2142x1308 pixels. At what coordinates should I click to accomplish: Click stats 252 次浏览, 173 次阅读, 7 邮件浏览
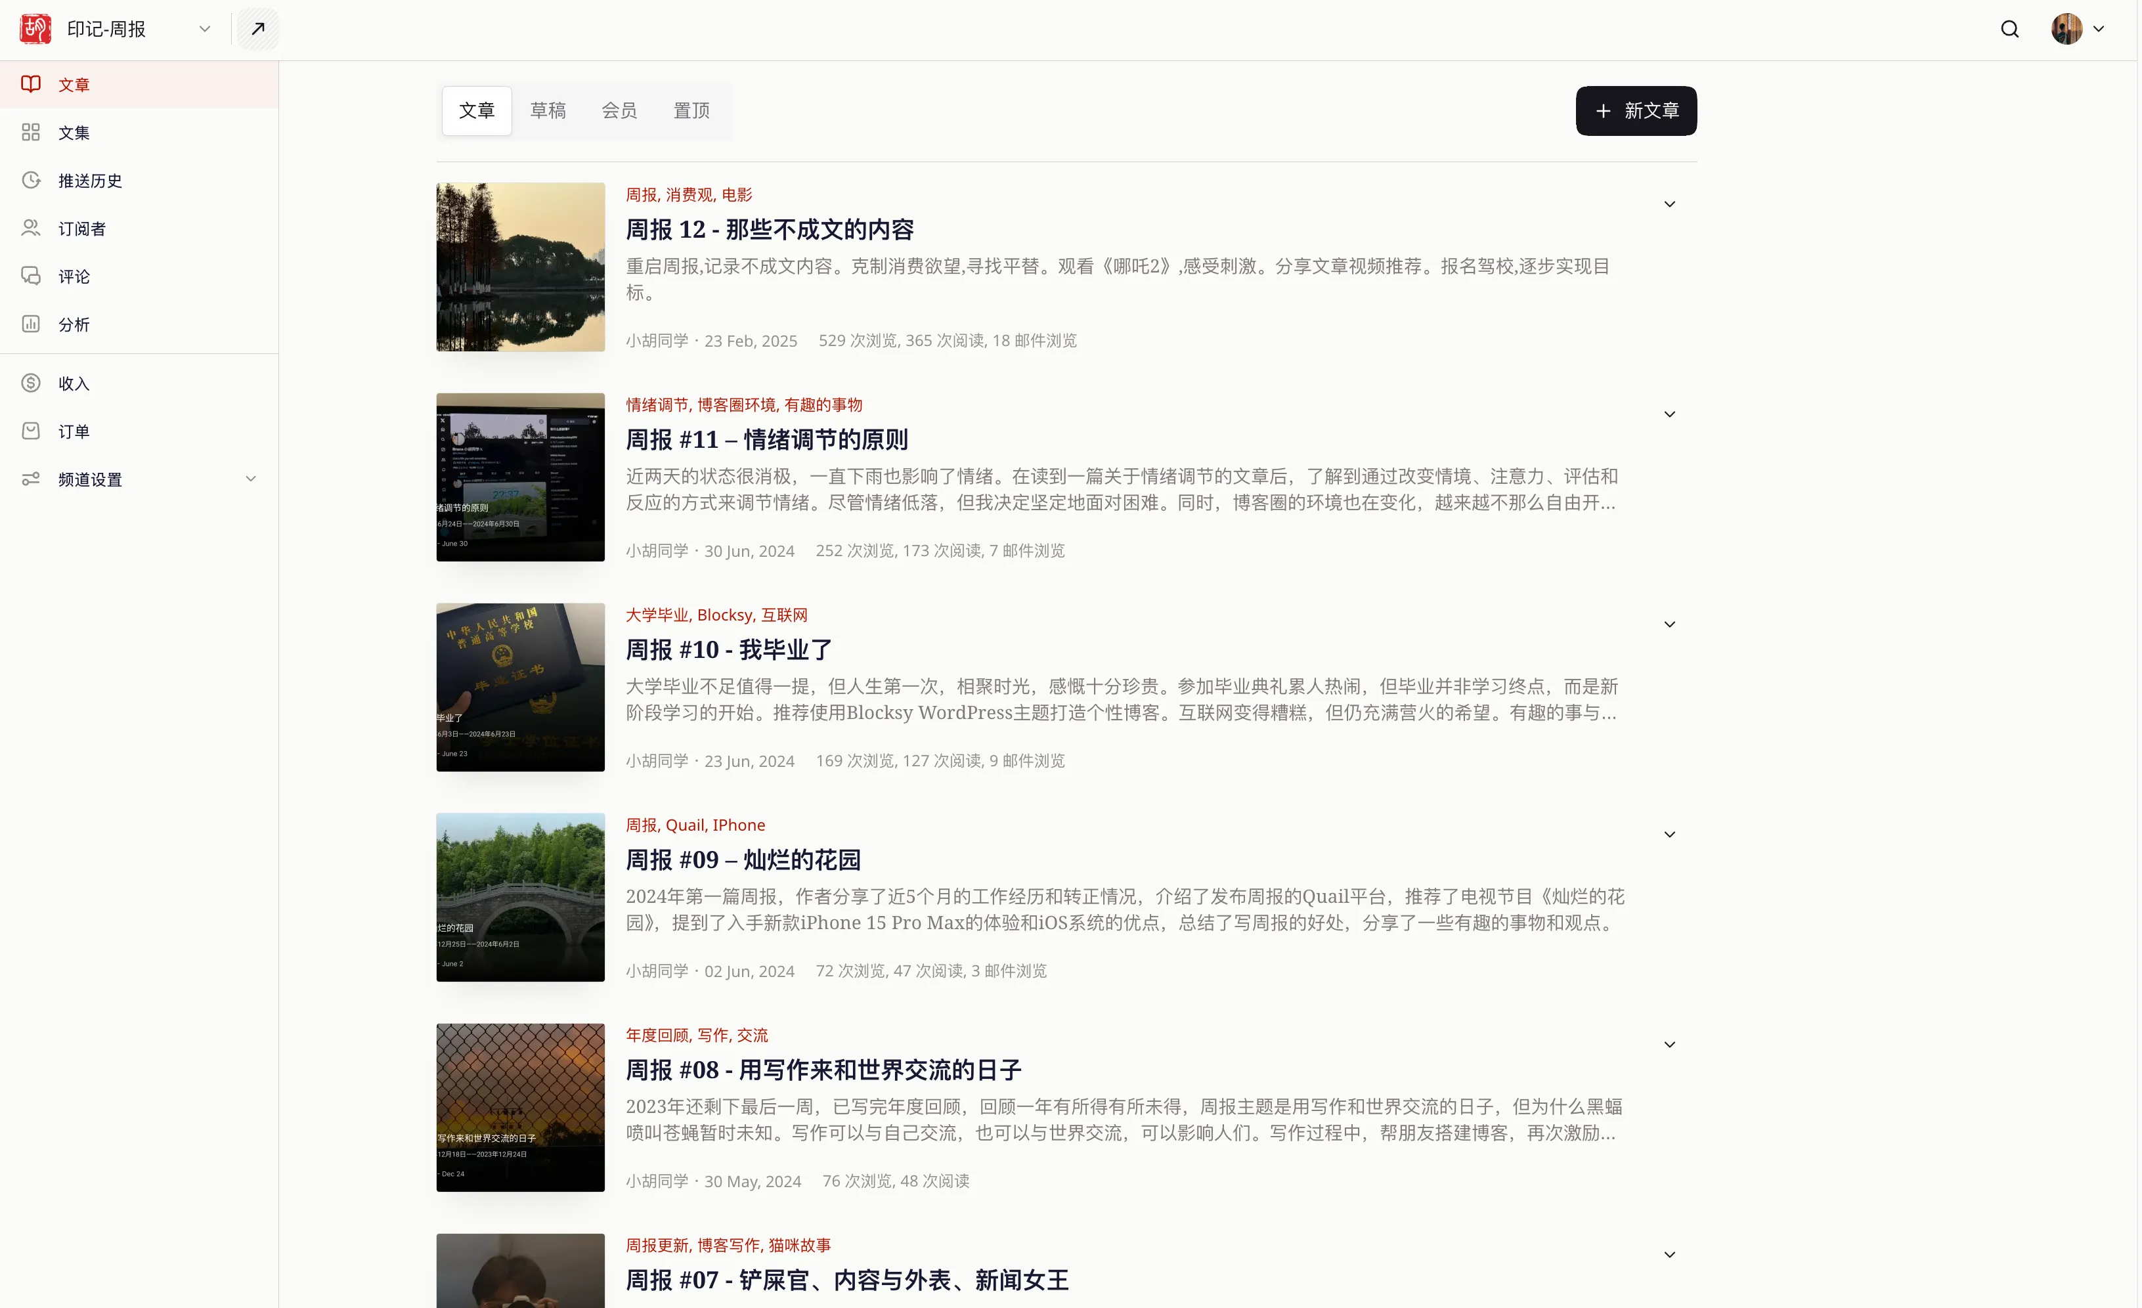click(x=940, y=551)
